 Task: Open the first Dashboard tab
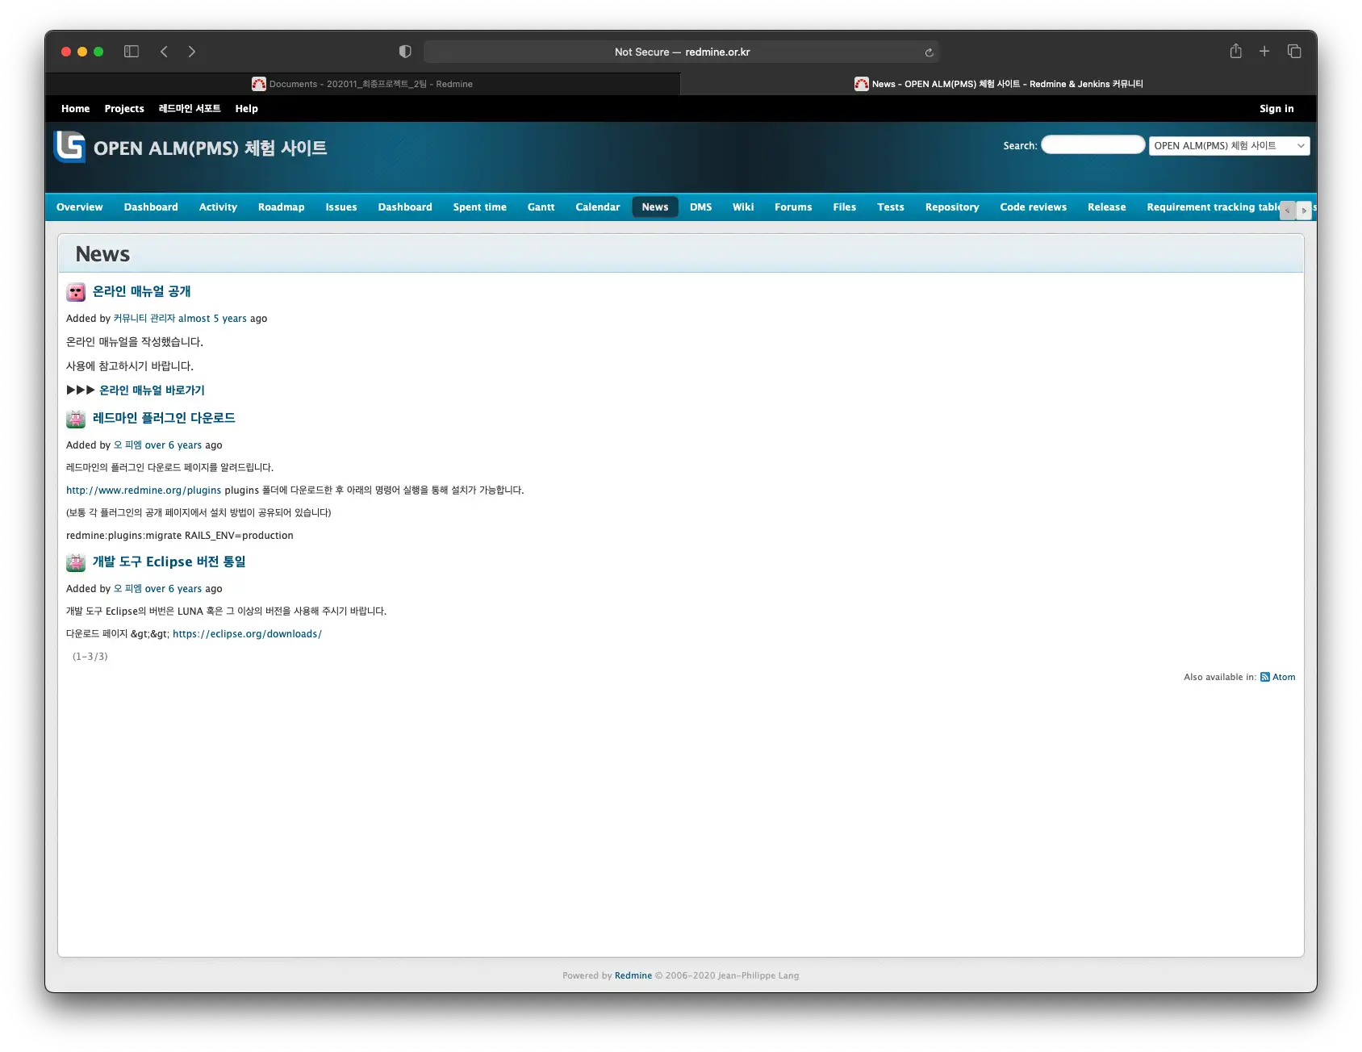click(x=151, y=207)
